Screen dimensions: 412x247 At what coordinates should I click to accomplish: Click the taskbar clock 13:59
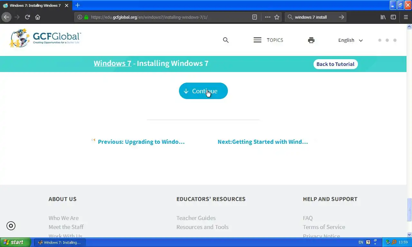(403, 242)
